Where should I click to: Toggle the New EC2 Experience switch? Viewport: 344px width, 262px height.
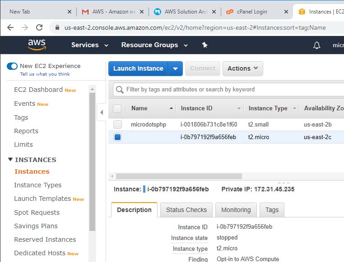click(12, 66)
